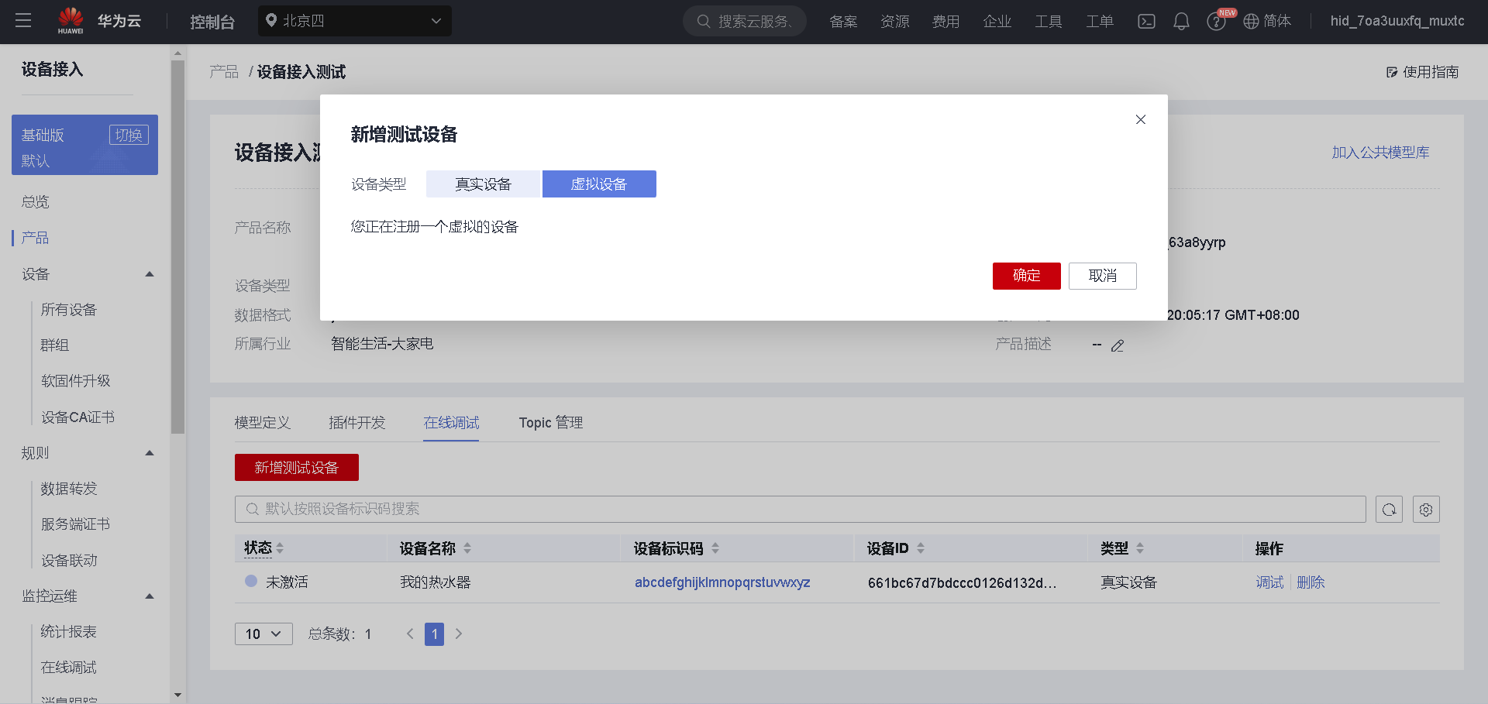Screen dimensions: 1488x704
Task: Open the notifications bell
Action: pyautogui.click(x=1181, y=22)
